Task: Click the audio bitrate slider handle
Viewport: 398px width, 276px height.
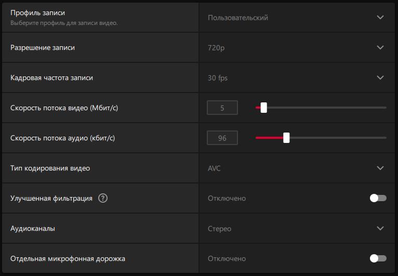Action: [286, 138]
